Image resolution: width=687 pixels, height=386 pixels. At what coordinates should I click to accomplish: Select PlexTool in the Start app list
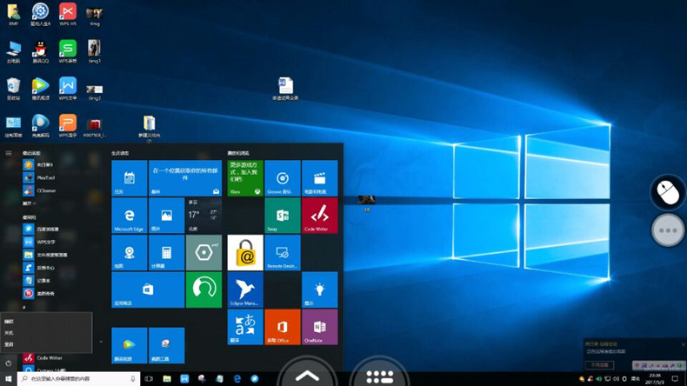tap(45, 176)
